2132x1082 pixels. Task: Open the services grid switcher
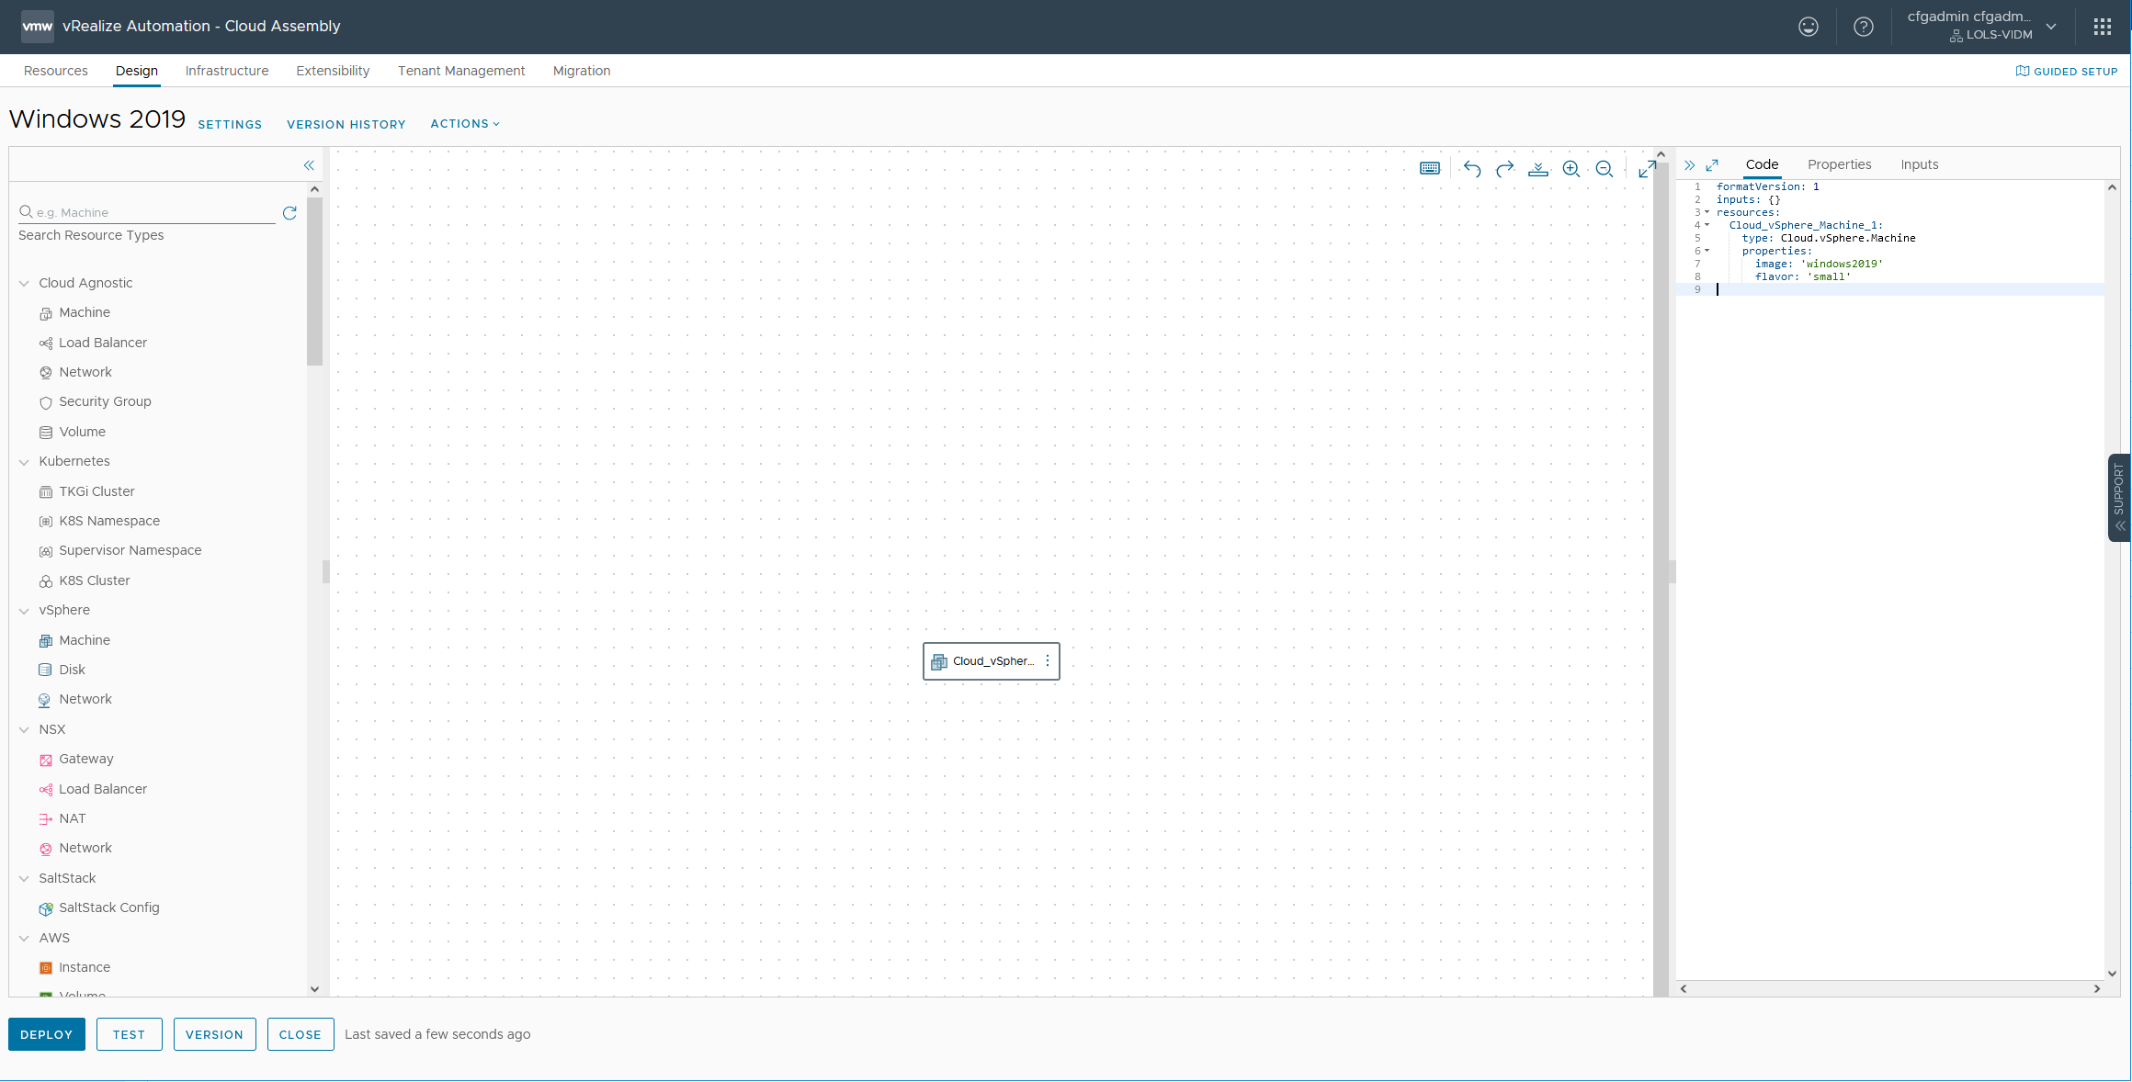2103,27
